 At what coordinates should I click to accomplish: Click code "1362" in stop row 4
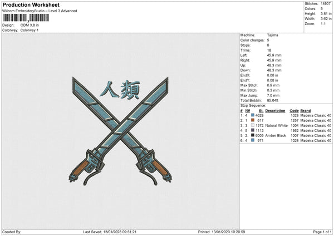click(x=294, y=131)
